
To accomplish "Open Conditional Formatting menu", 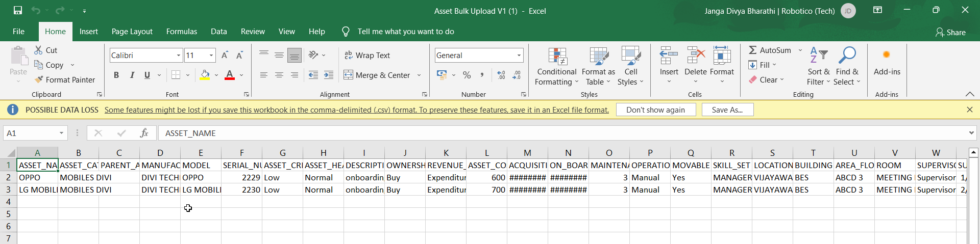I will 557,66.
